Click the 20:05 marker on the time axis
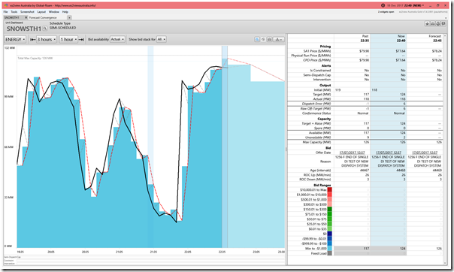 (x=51, y=252)
